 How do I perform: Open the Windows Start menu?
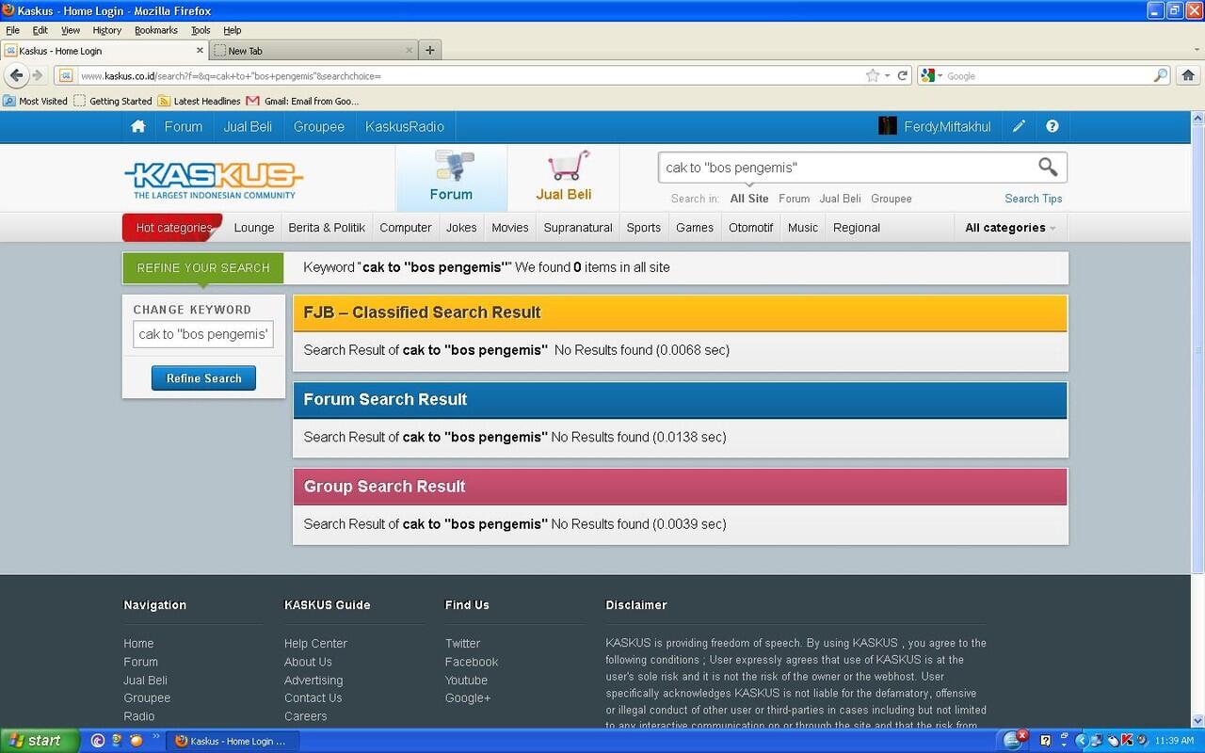(x=38, y=741)
